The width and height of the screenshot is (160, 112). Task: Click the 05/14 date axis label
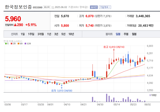[117, 105]
